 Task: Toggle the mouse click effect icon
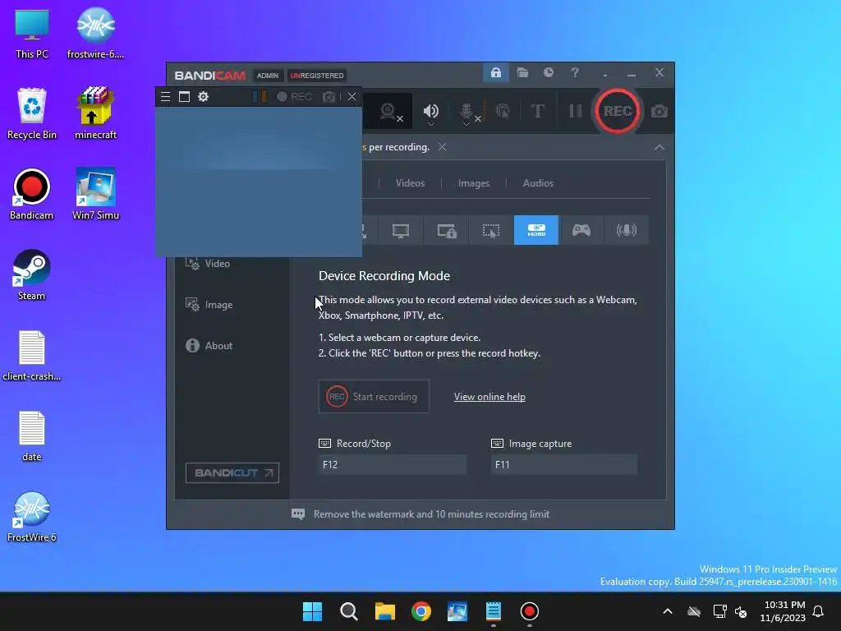503,111
